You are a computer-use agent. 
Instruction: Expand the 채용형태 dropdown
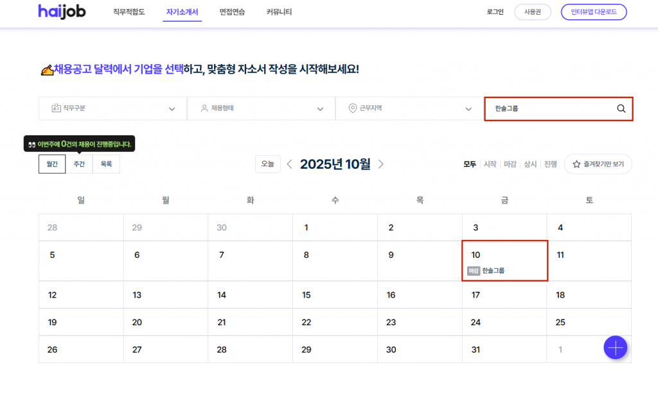[x=261, y=109]
